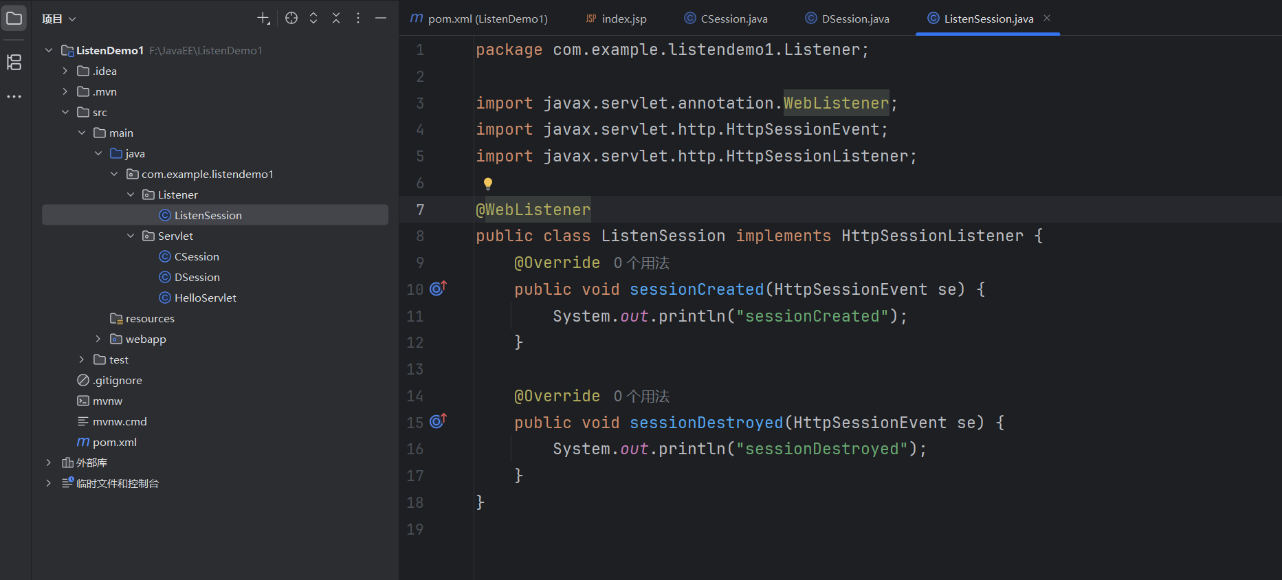Click the override gutter icon on line 15
1282x580 pixels.
tap(438, 421)
